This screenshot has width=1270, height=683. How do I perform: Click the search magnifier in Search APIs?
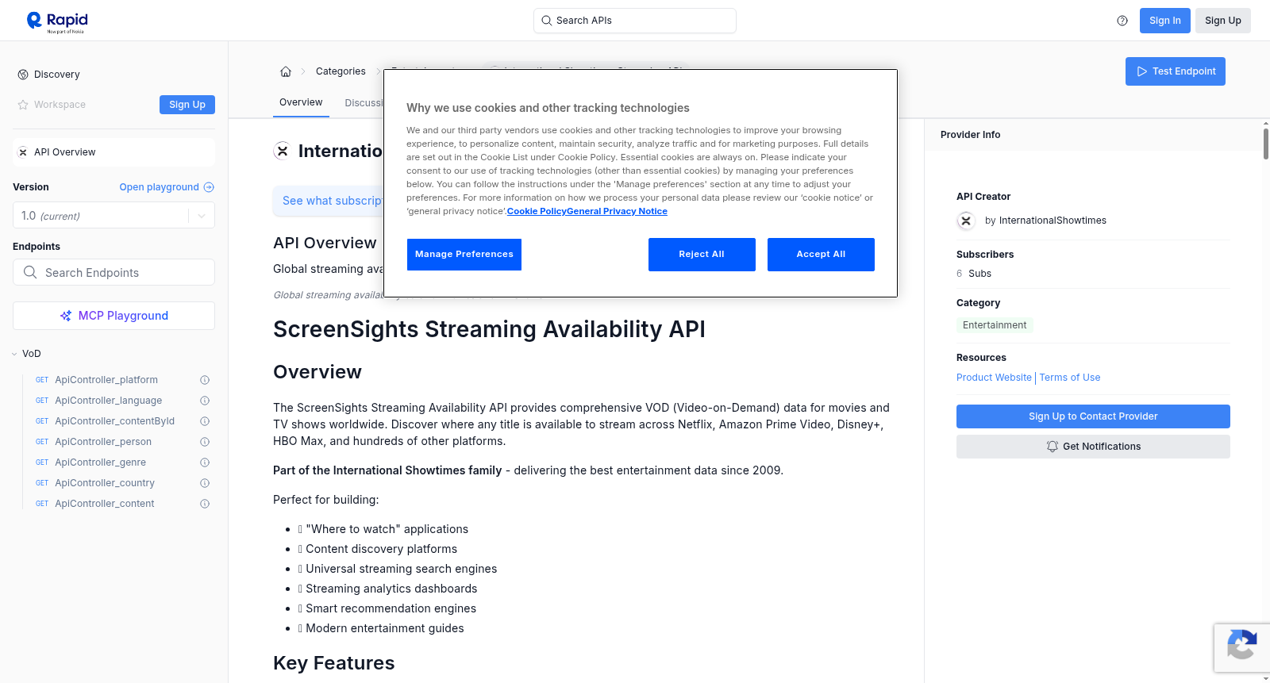point(547,21)
